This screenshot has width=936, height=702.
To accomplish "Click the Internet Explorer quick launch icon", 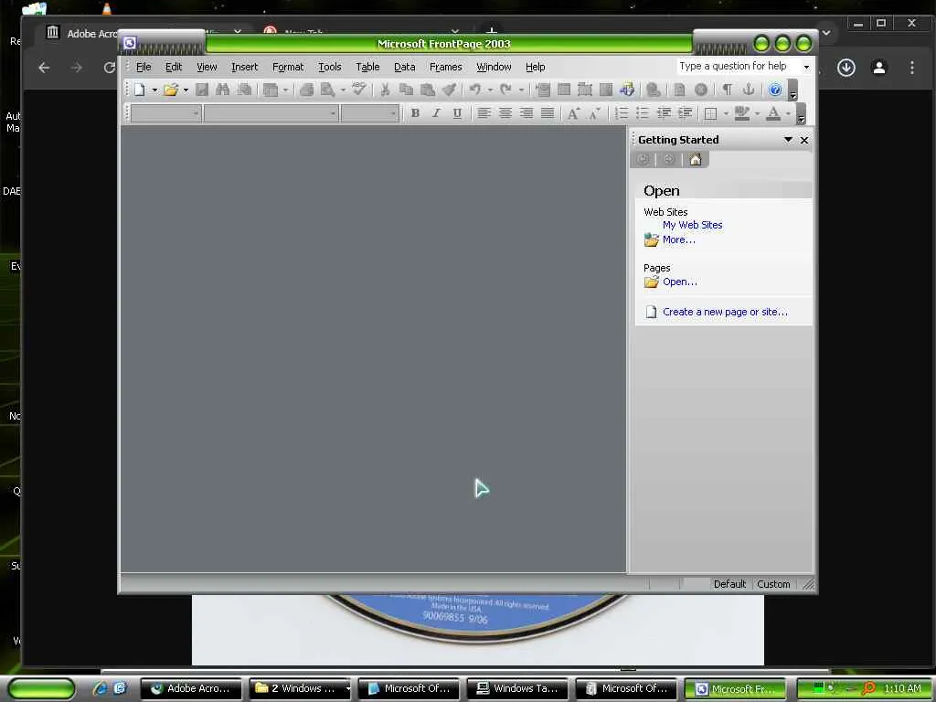I will coord(100,688).
